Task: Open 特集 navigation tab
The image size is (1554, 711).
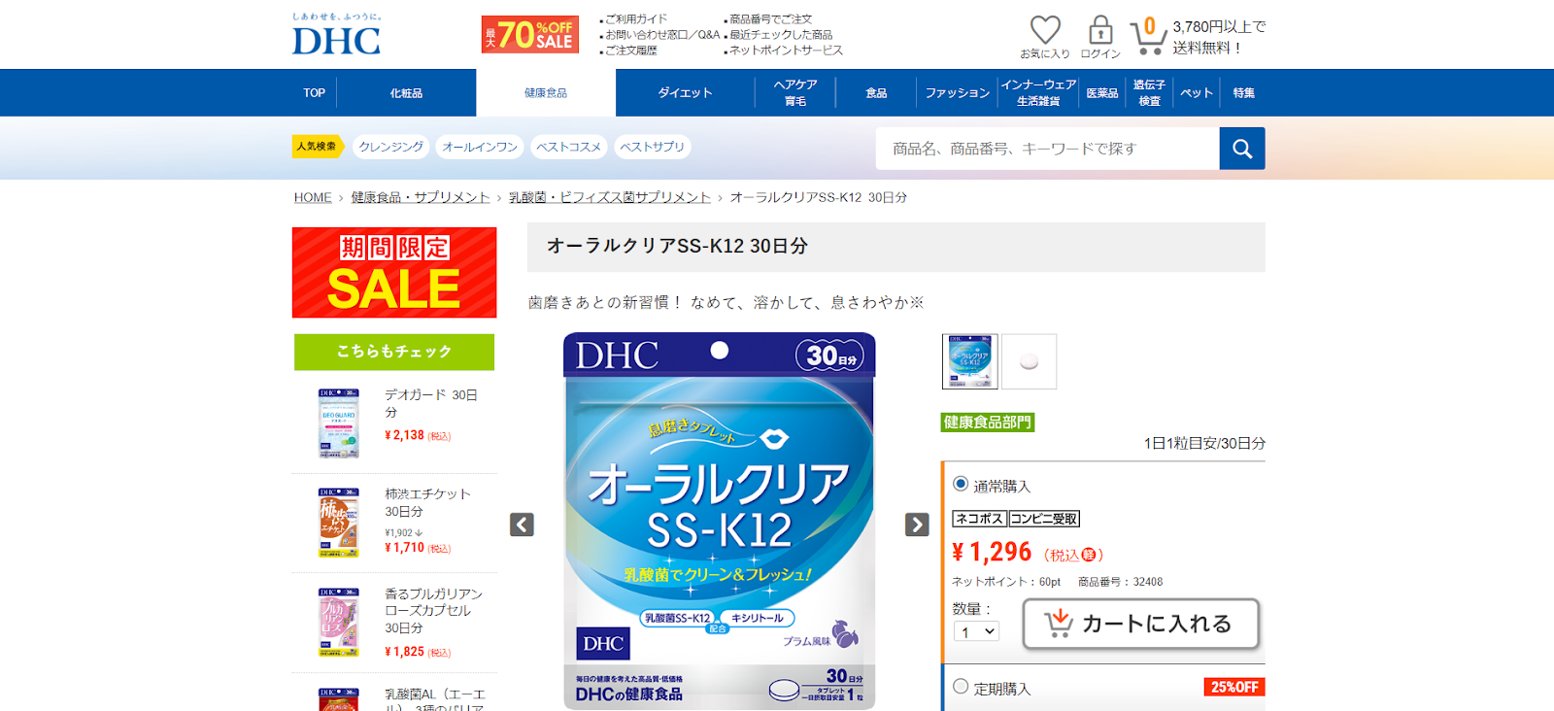Action: tap(1243, 93)
